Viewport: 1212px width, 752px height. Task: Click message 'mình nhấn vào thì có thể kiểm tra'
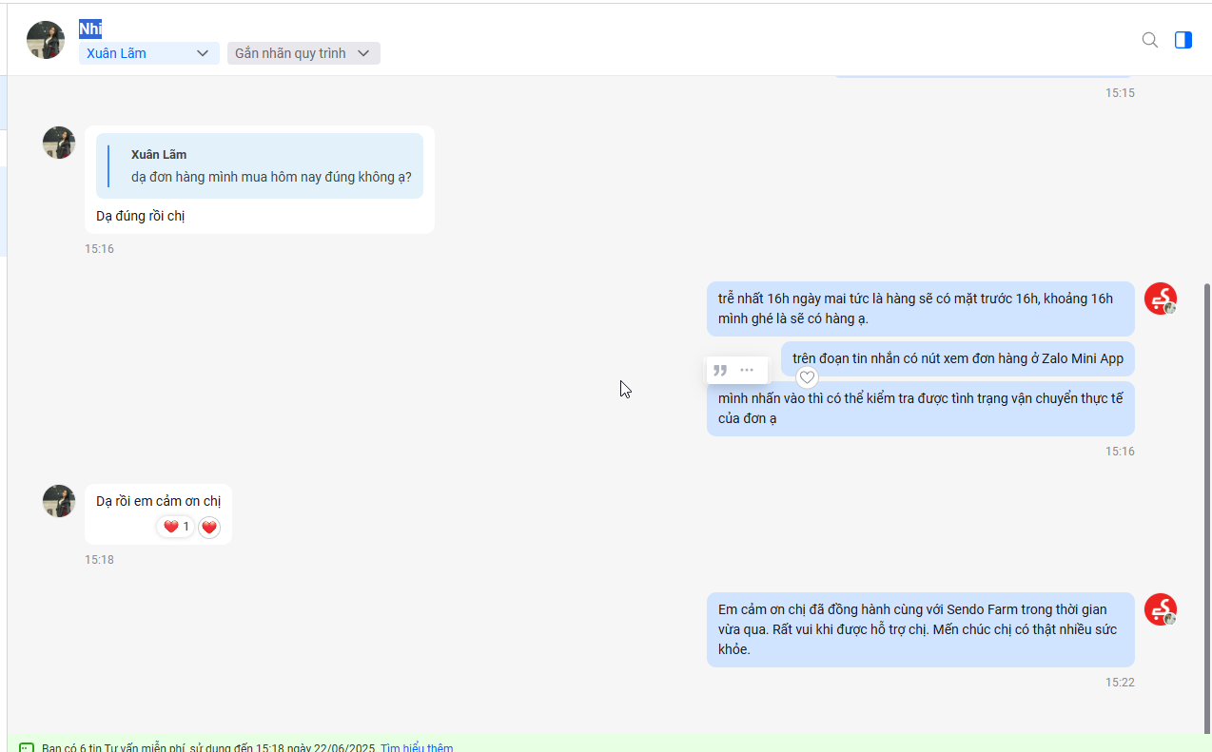pyautogui.click(x=921, y=409)
